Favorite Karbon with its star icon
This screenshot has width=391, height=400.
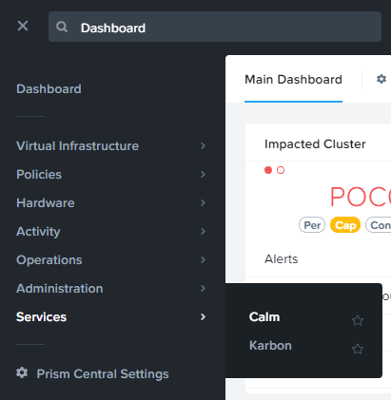358,349
